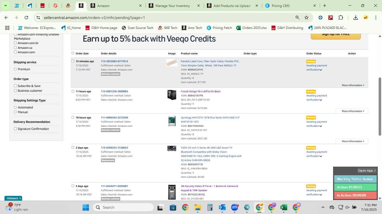The height and width of the screenshot is (214, 382).
Task: Click the Fractal Design case product image
Action: tap(172, 95)
